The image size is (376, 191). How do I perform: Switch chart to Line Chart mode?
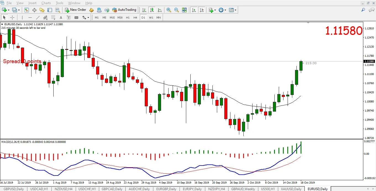click(159, 10)
